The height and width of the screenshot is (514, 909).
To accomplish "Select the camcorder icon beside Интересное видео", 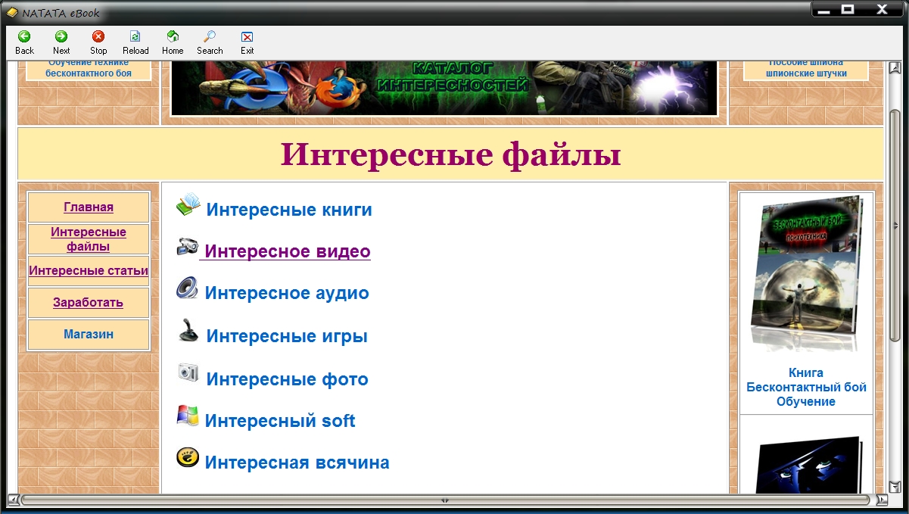I will 187,247.
